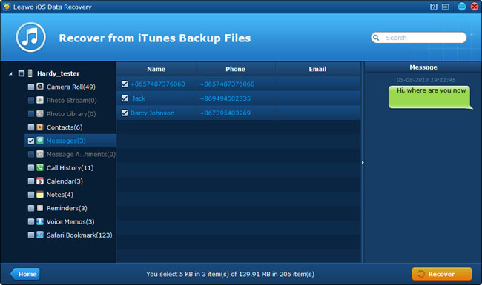Select the Camera Roll(49) category
The width and height of the screenshot is (482, 285).
tap(71, 87)
